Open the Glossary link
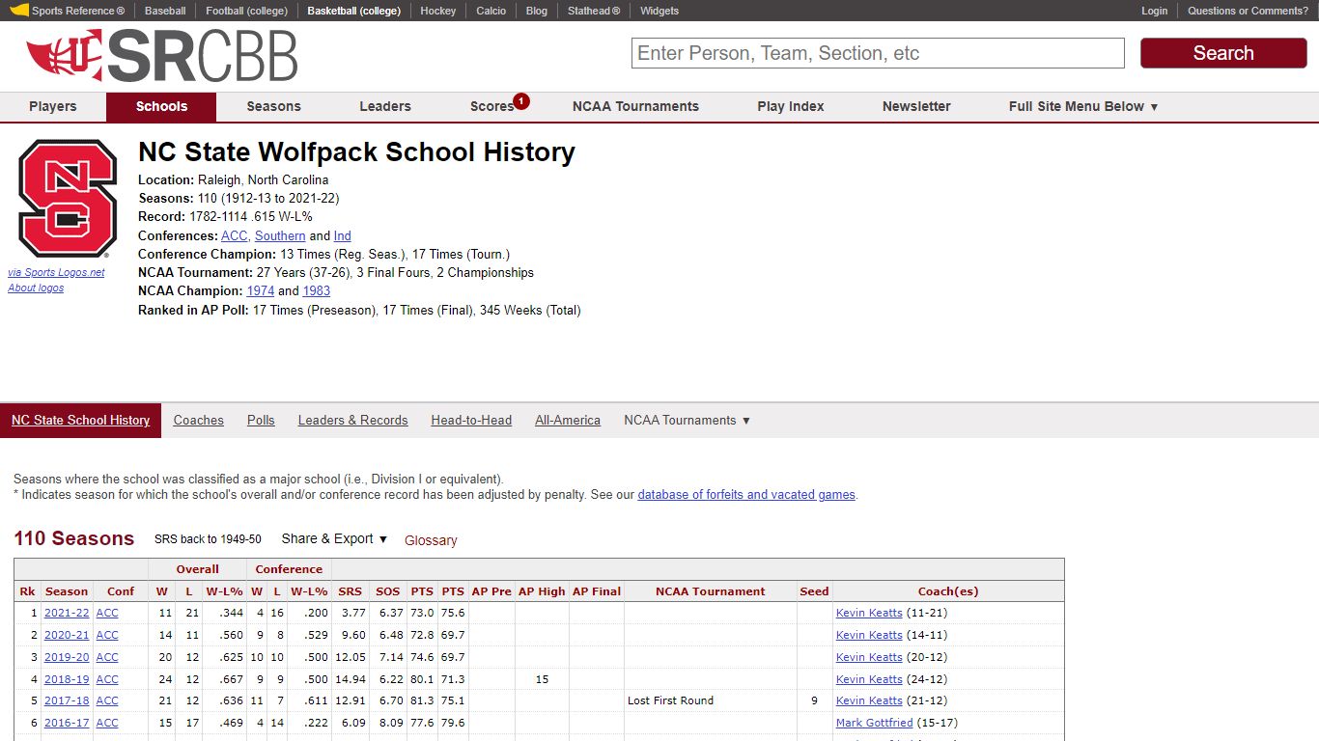Screen dimensions: 1319x741 431,540
